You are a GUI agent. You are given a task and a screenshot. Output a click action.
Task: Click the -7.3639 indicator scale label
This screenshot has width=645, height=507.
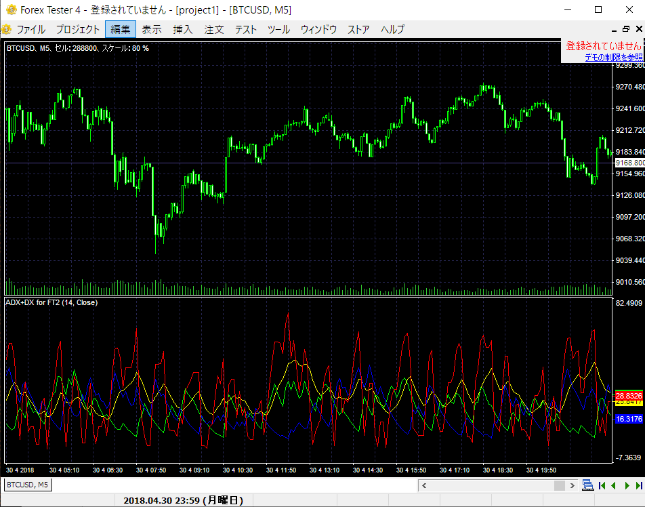point(629,458)
